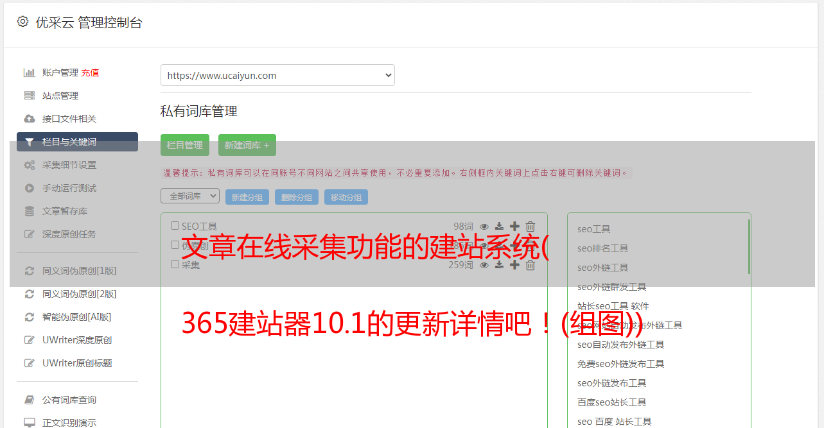This screenshot has width=824, height=428.
Task: Add keywords to 采集 with plus icon
Action: [514, 265]
